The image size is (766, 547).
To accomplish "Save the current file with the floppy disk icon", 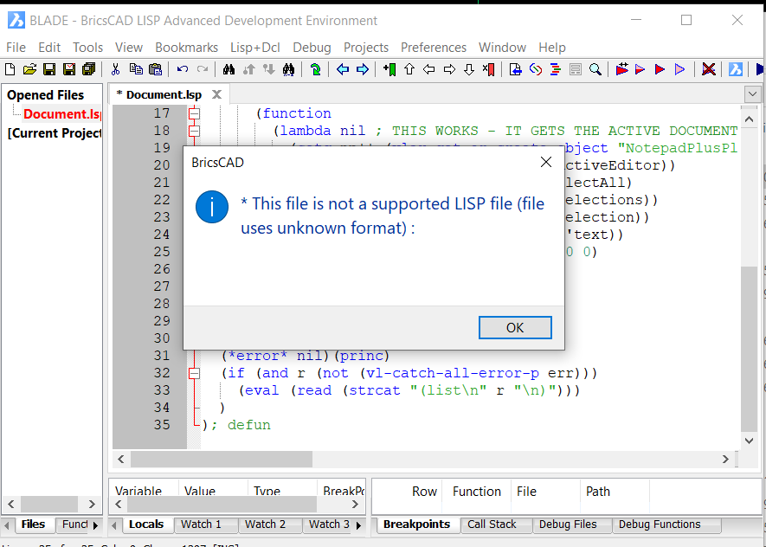I will [49, 69].
